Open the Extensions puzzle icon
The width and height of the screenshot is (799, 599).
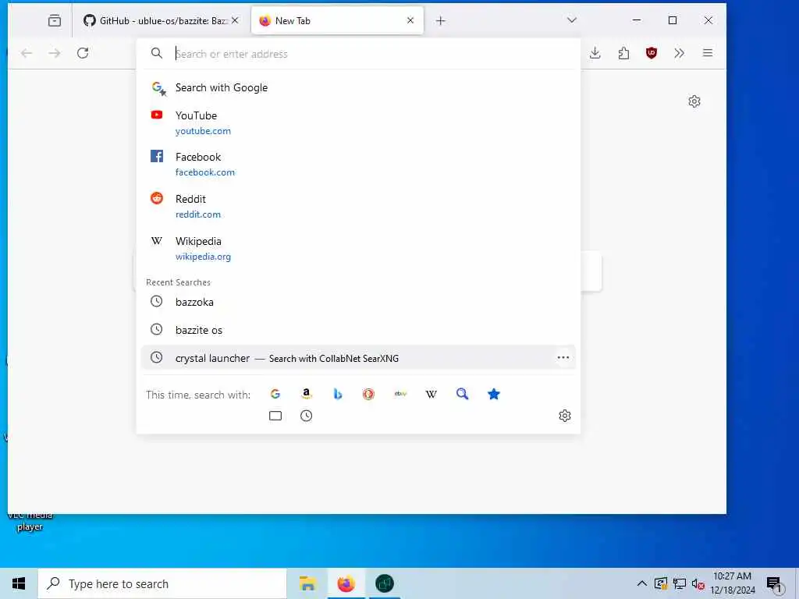pyautogui.click(x=623, y=53)
